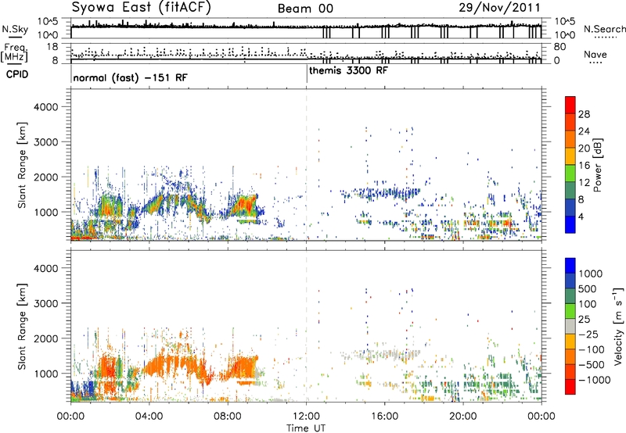Click the '4000' tick of power panel
Viewport: 626px width, 433px height.
point(46,107)
